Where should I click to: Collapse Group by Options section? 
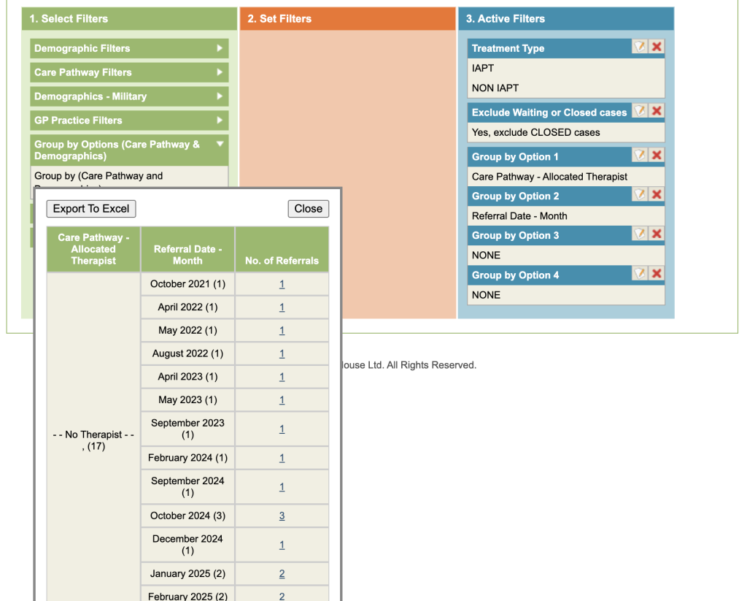tap(129, 150)
